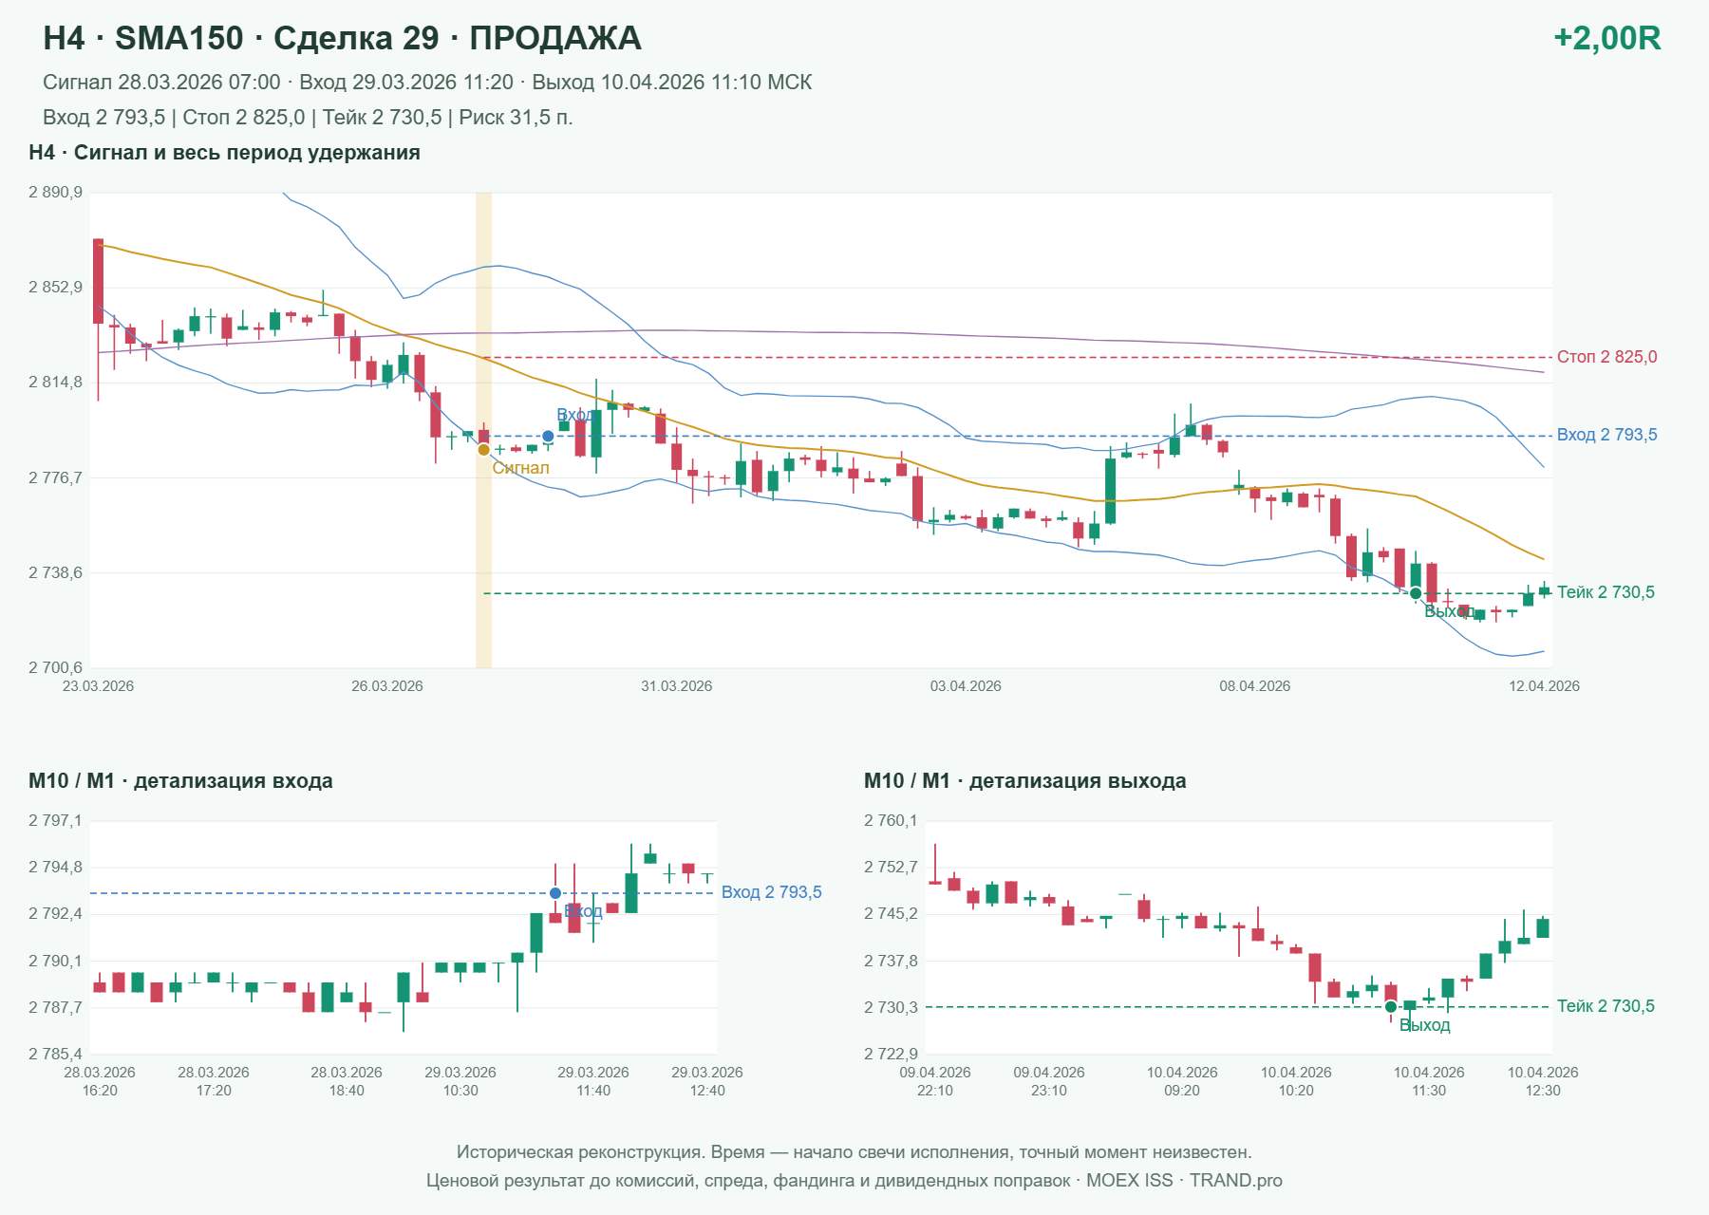Click the 2 760,1 label in exit chart
Image resolution: width=1709 pixels, height=1215 pixels.
point(891,821)
